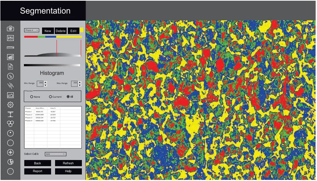Click the segmented microstructure image
This screenshot has height=181, width=317.
point(200,100)
